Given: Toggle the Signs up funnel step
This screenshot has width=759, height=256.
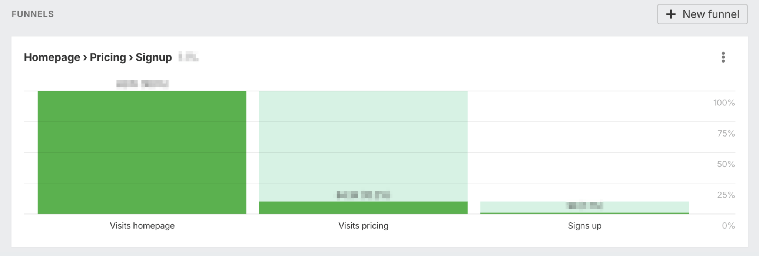Looking at the screenshot, I should point(584,226).
